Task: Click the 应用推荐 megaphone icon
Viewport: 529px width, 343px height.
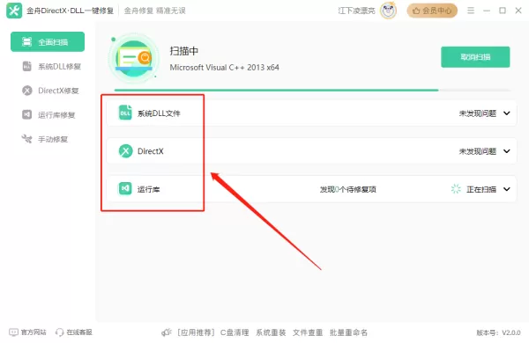Action: point(167,332)
